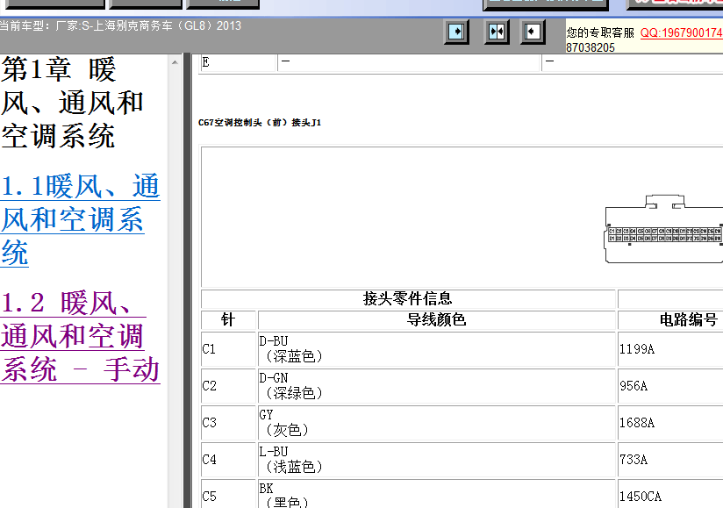Click the 导线颜色 column header
This screenshot has height=508, width=723.
[x=436, y=319]
